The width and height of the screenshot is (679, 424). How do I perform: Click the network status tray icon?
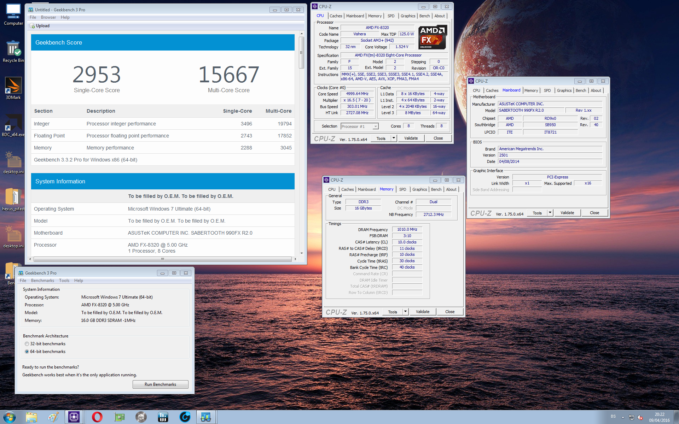[x=632, y=417]
